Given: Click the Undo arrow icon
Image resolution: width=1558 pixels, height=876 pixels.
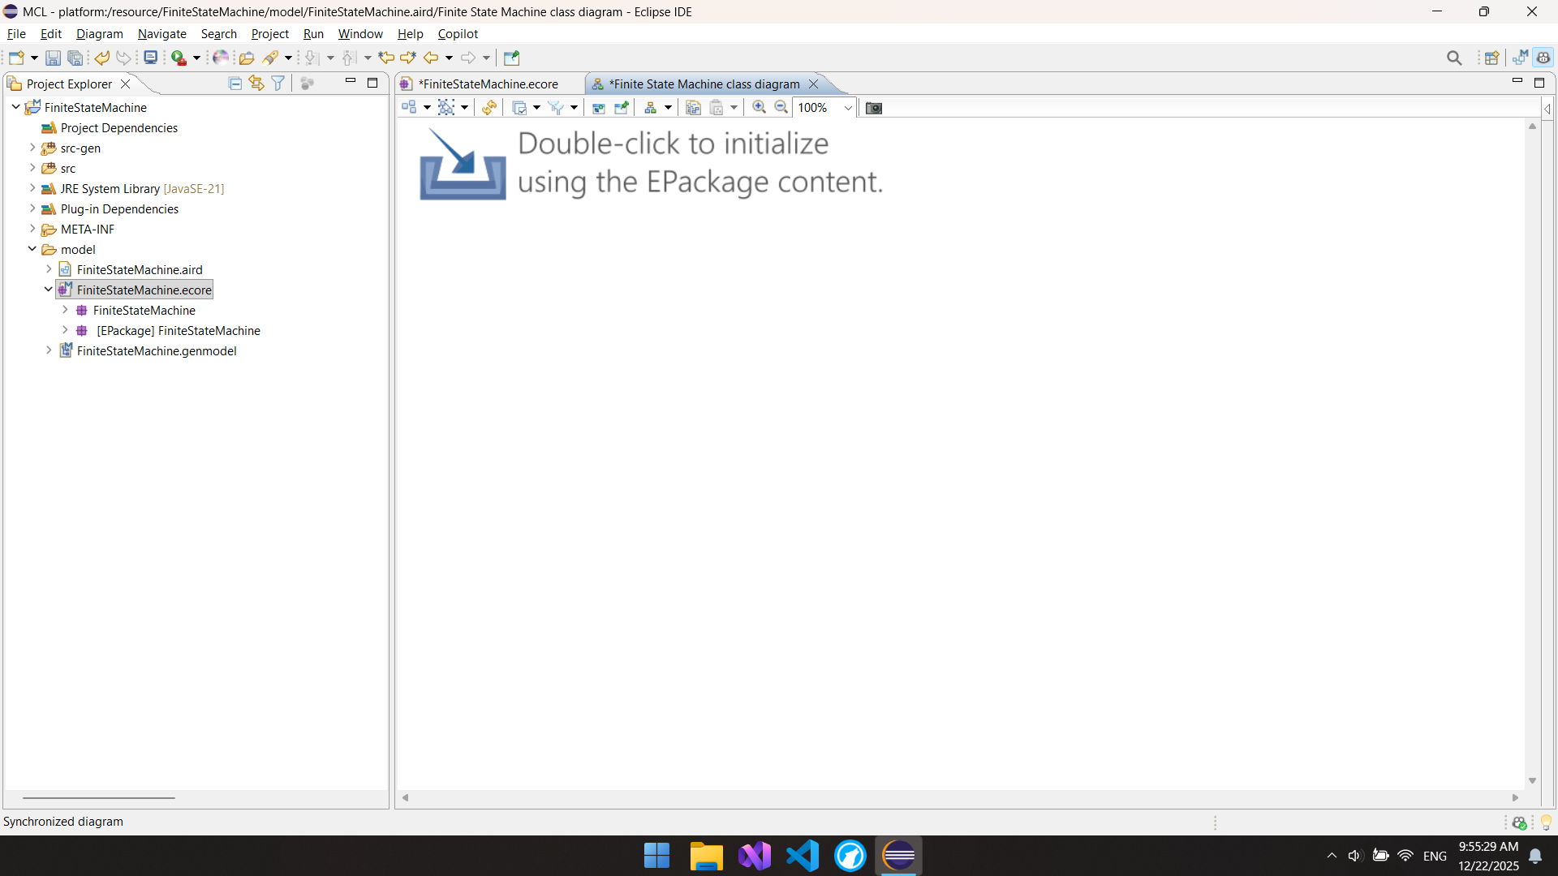Looking at the screenshot, I should (x=101, y=58).
